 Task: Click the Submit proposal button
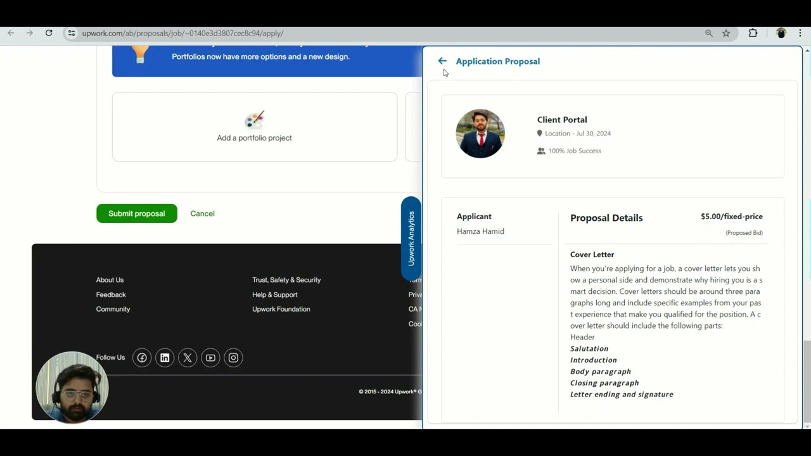[137, 213]
